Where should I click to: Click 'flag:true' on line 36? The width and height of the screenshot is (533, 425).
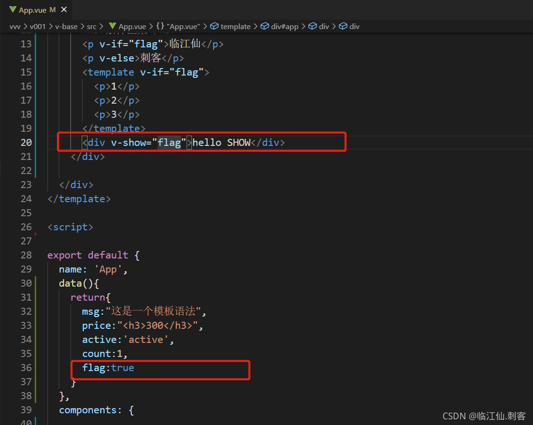click(108, 368)
